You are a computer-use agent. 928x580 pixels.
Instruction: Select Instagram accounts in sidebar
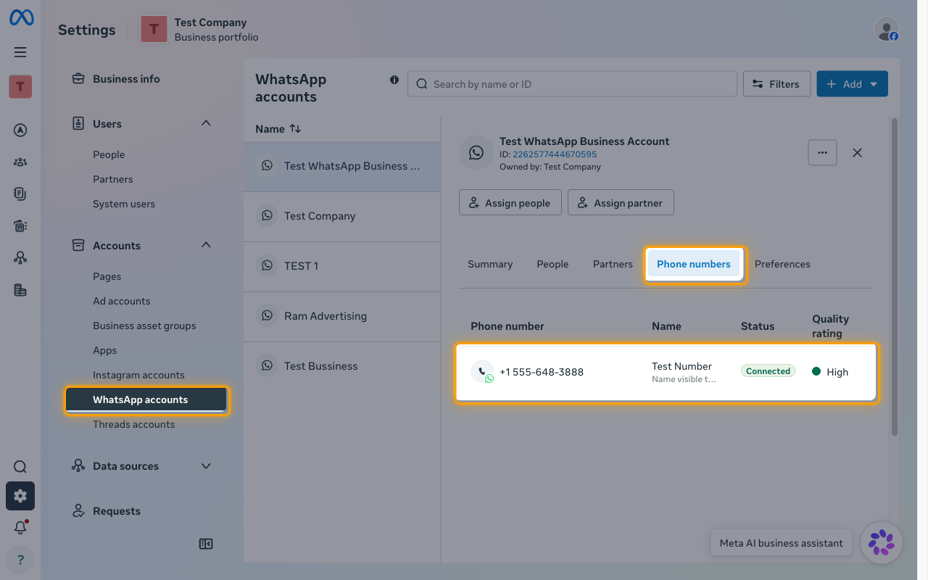138,375
